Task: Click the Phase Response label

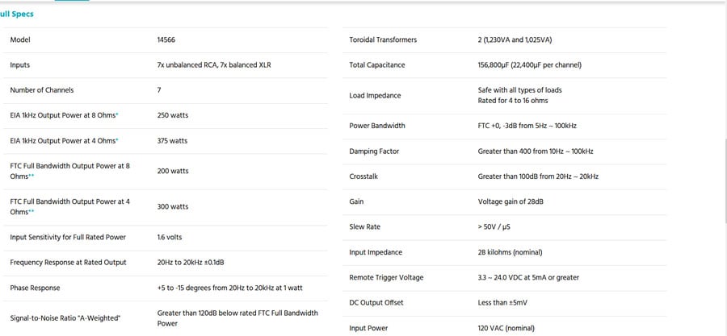Action: (x=35, y=288)
